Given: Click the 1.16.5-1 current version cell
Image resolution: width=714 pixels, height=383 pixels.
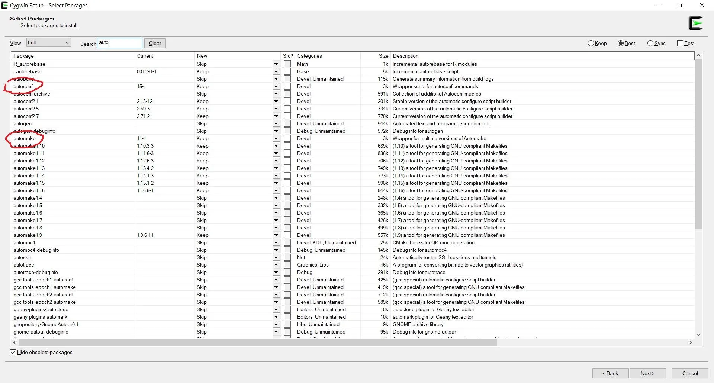Looking at the screenshot, I should pos(145,190).
